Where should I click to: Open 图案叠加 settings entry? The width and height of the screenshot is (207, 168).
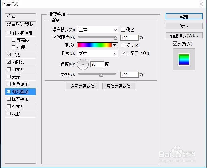[x=20, y=99]
